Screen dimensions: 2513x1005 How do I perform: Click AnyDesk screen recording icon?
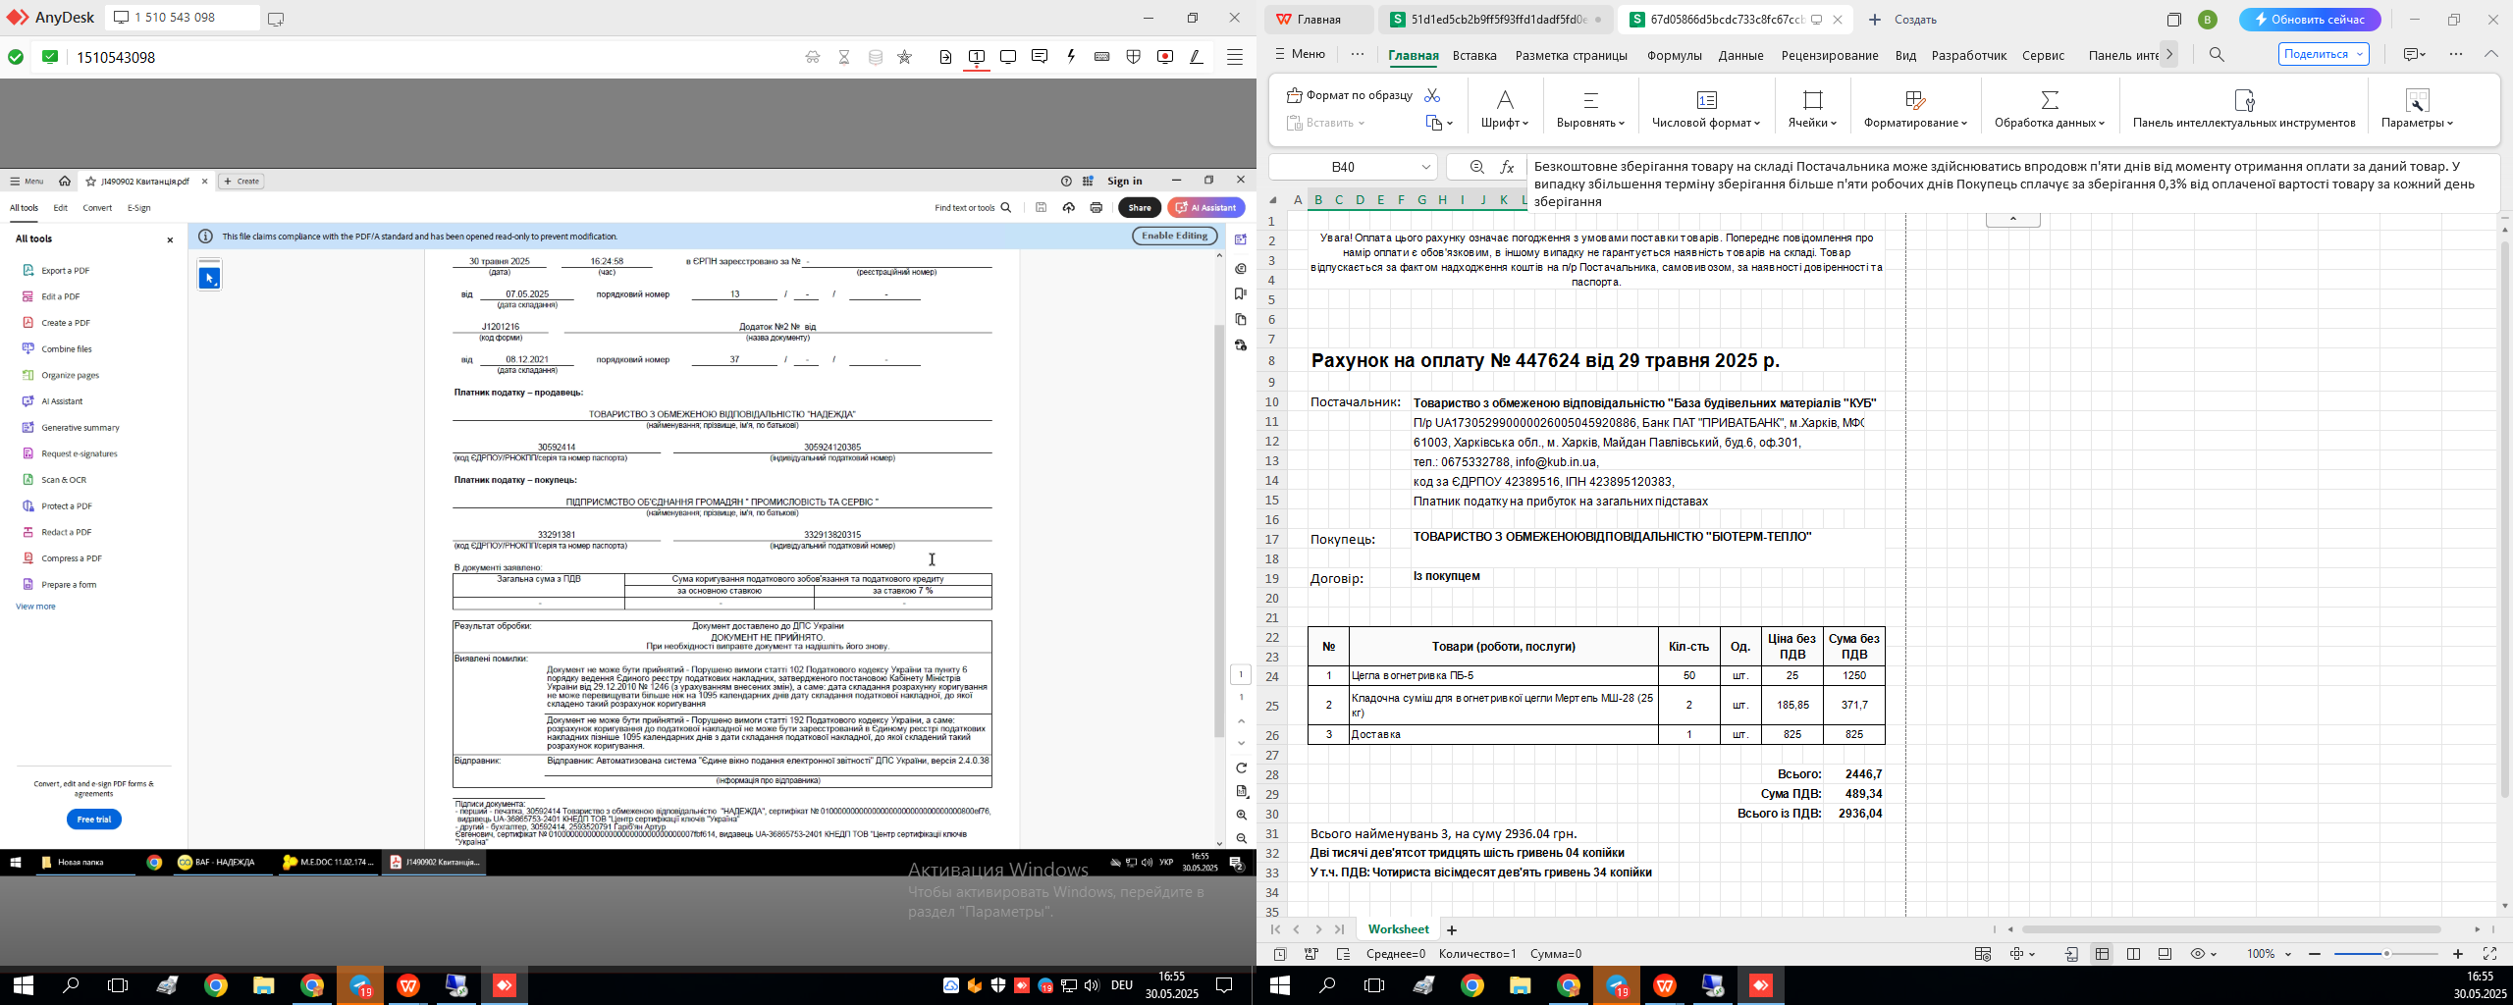pyautogui.click(x=1165, y=57)
